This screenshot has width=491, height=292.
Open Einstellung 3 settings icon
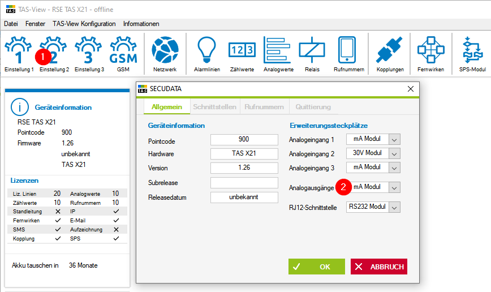point(89,50)
